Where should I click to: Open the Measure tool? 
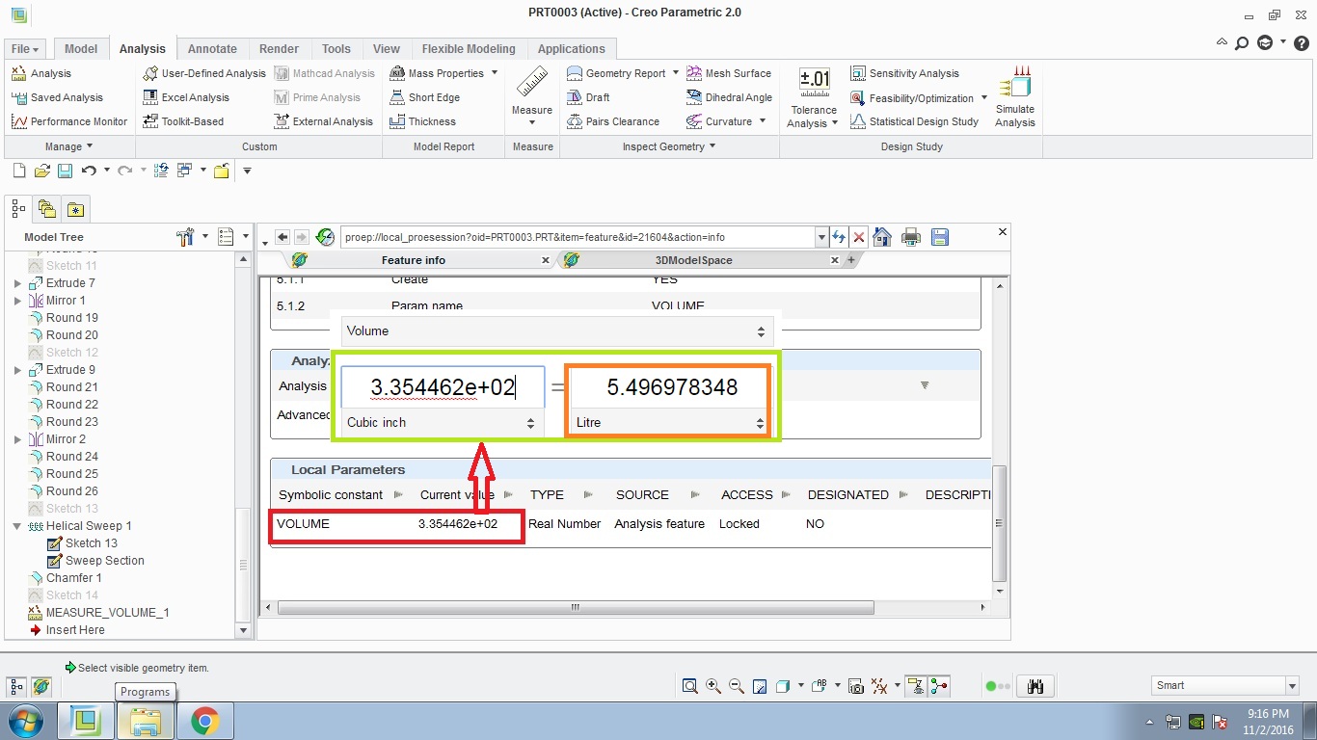532,95
